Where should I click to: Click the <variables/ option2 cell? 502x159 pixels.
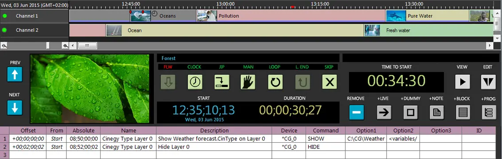pos(403,139)
